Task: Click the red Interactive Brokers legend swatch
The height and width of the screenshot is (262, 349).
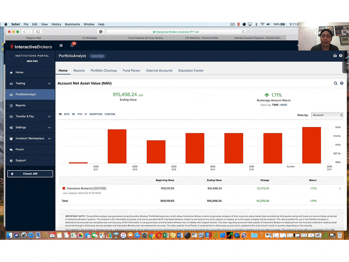Action: click(64, 188)
